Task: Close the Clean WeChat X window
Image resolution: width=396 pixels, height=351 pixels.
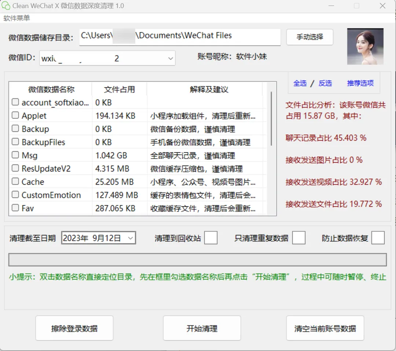Action: (382, 6)
